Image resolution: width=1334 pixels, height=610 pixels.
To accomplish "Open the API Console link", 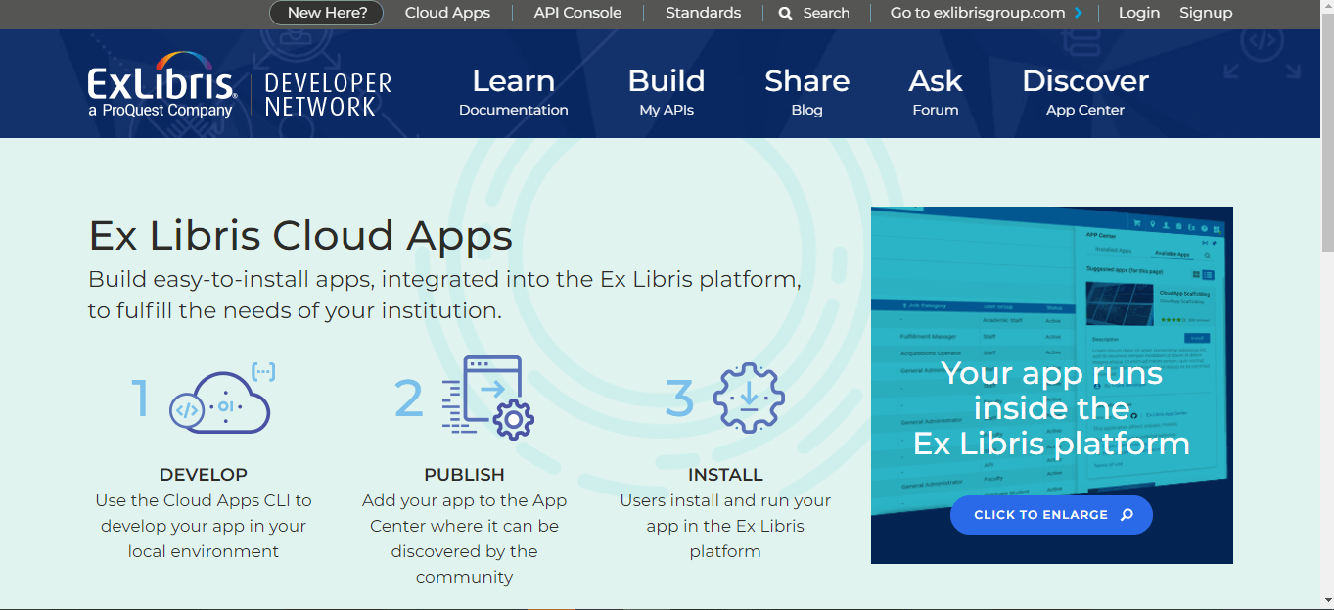I will click(x=576, y=13).
